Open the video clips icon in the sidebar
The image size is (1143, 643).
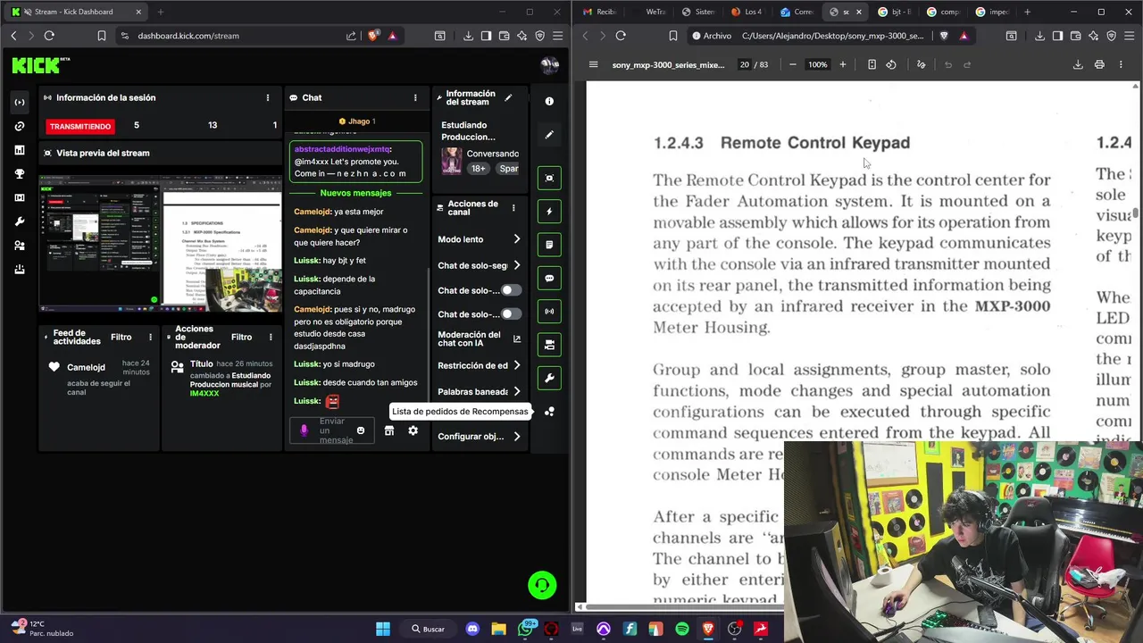(20, 197)
